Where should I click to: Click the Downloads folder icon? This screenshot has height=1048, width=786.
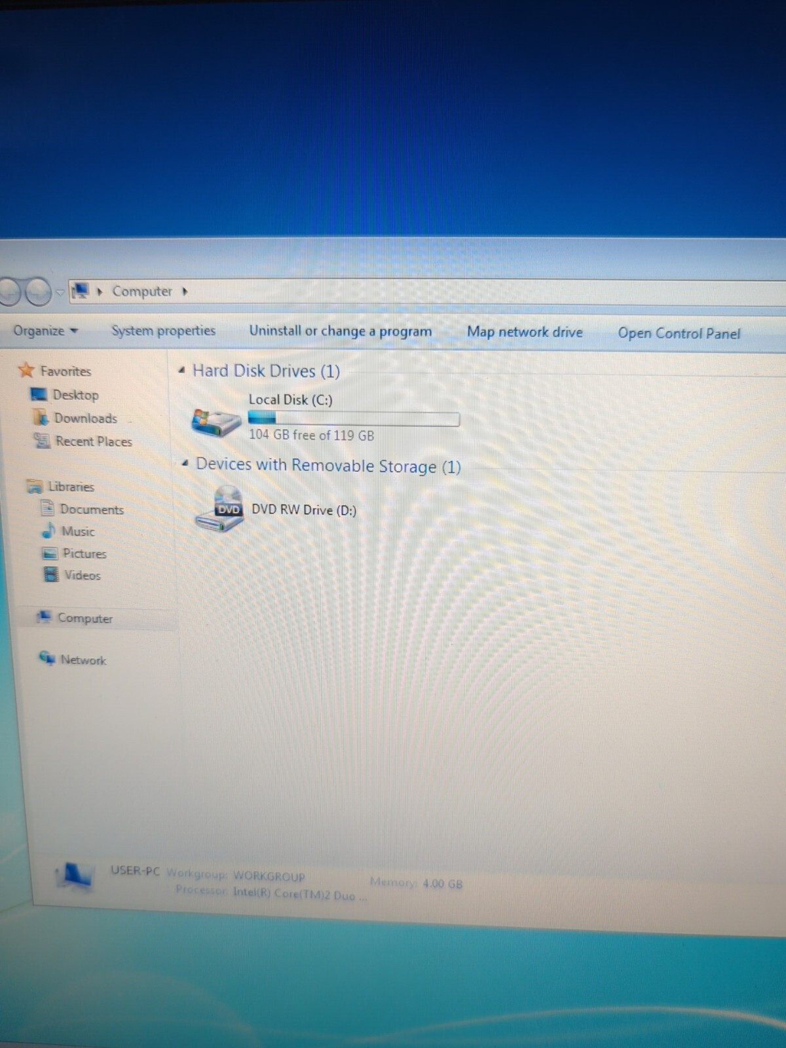click(x=41, y=417)
